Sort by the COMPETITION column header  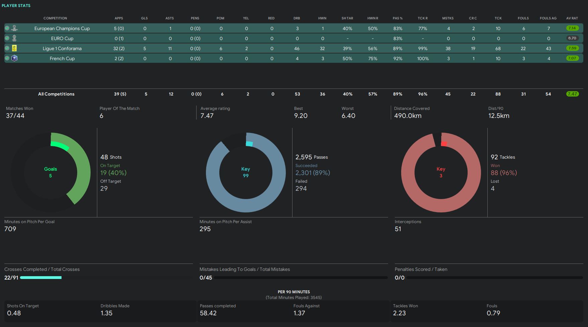pos(55,18)
